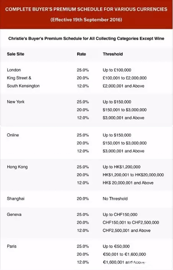The width and height of the screenshot is (173, 270).
Task: Select 'No Threshold' in Shanghai row
Action: [115, 199]
